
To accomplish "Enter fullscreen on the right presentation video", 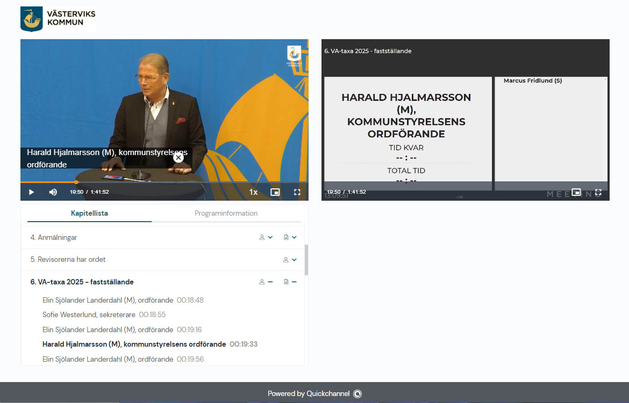I will (x=598, y=192).
